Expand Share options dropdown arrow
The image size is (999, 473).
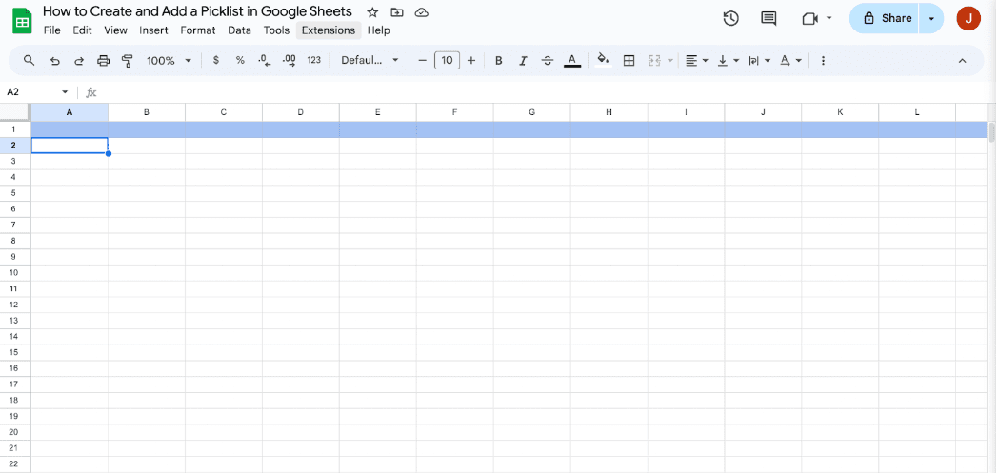coord(931,18)
